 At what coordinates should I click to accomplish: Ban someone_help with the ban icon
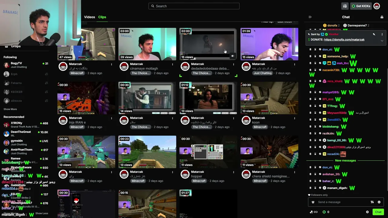[320, 56]
